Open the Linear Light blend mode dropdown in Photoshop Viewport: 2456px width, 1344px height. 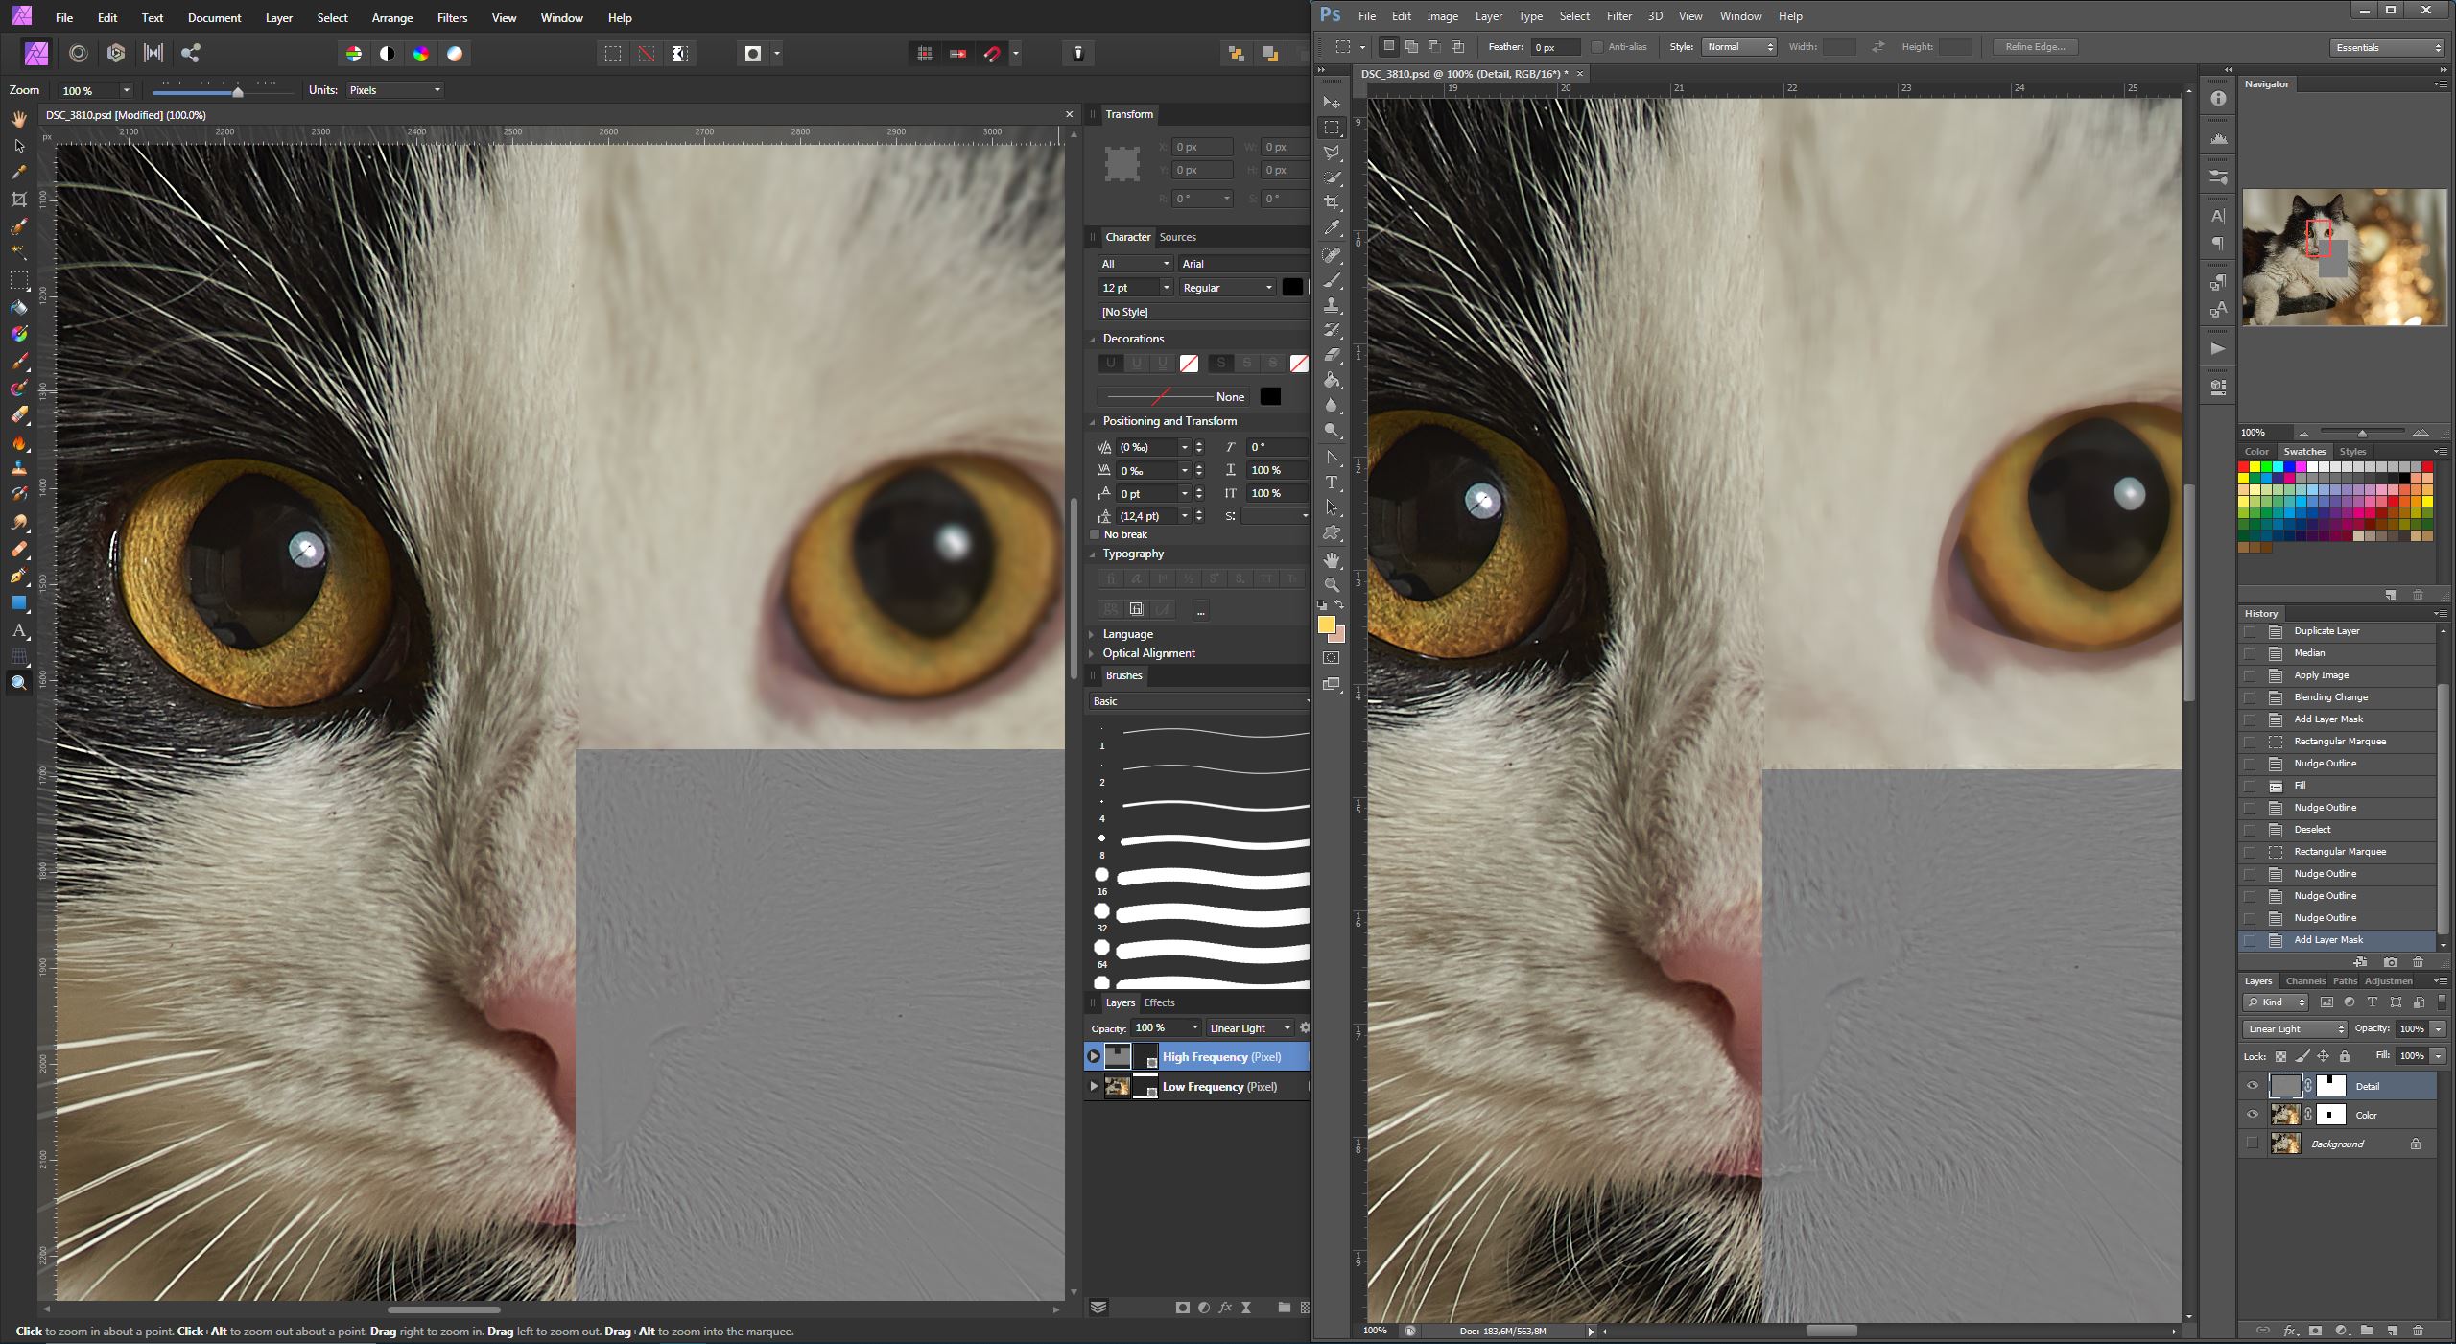tap(2294, 1028)
